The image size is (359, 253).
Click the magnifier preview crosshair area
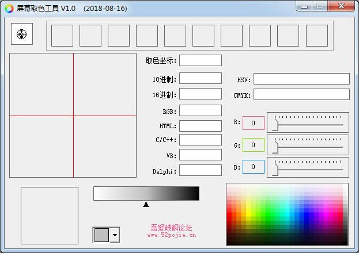(73, 116)
